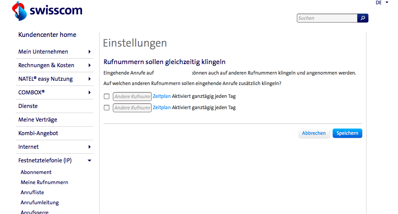
Task: Select Anrufumleitung in the sidebar
Action: click(40, 202)
